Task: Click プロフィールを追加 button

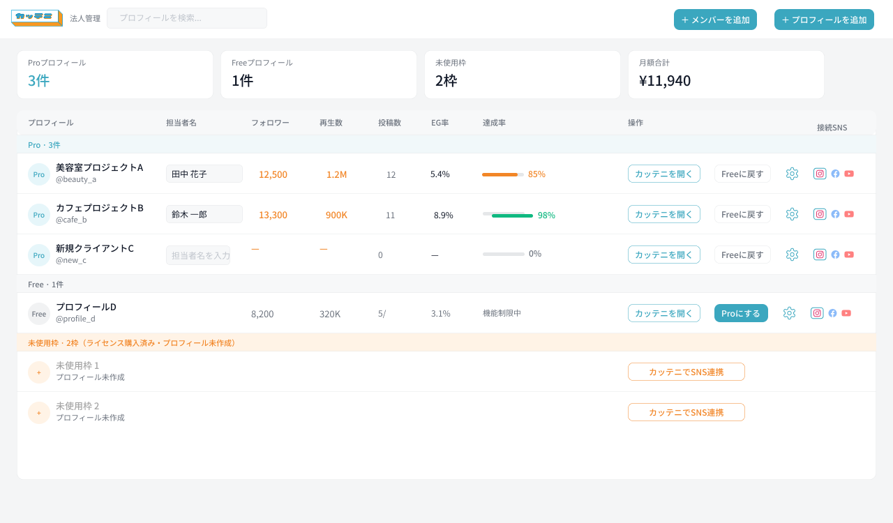Action: click(x=824, y=20)
